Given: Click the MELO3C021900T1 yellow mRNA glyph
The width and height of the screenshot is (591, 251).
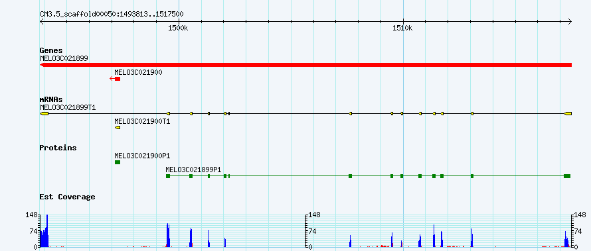Looking at the screenshot, I should click(x=118, y=128).
